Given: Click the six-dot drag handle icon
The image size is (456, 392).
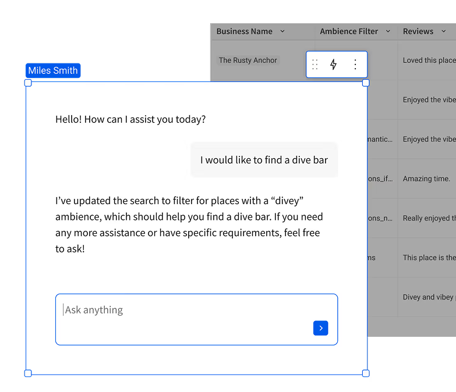Looking at the screenshot, I should click(315, 65).
